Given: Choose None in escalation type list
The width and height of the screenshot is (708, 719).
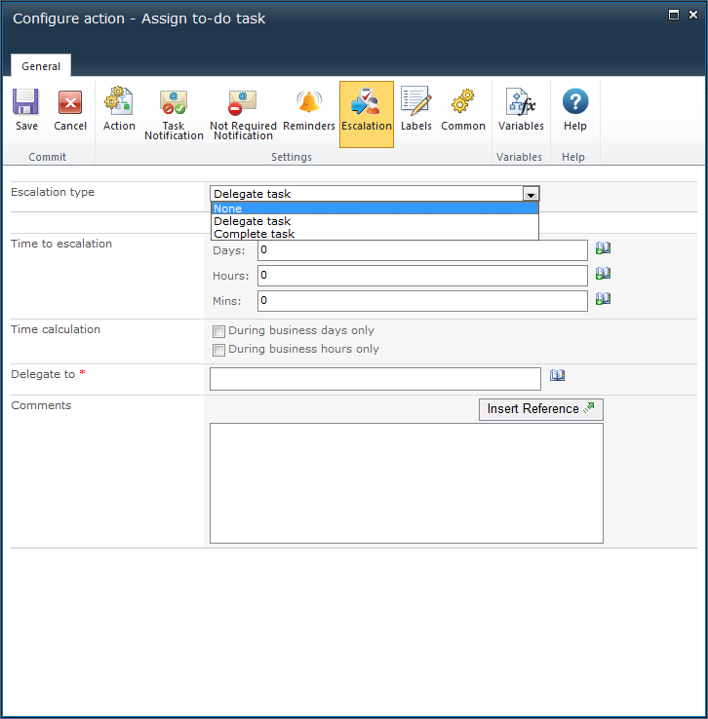Looking at the screenshot, I should coord(374,208).
